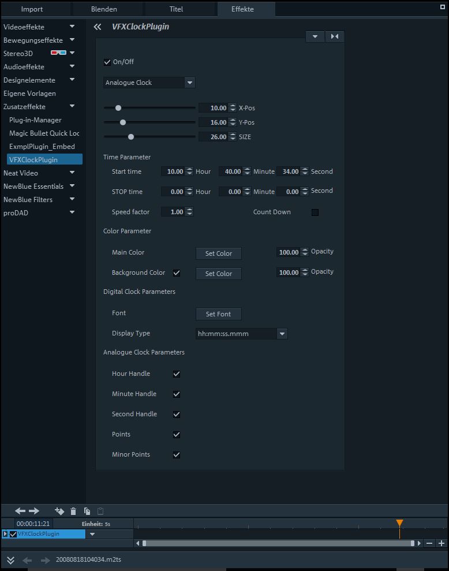Screen dimensions: 449x571
Task: Click the timeline zoom-out minus icon
Action: click(429, 543)
